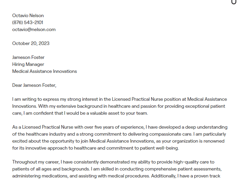Click the line starting 'administering medications'

tap(116, 176)
